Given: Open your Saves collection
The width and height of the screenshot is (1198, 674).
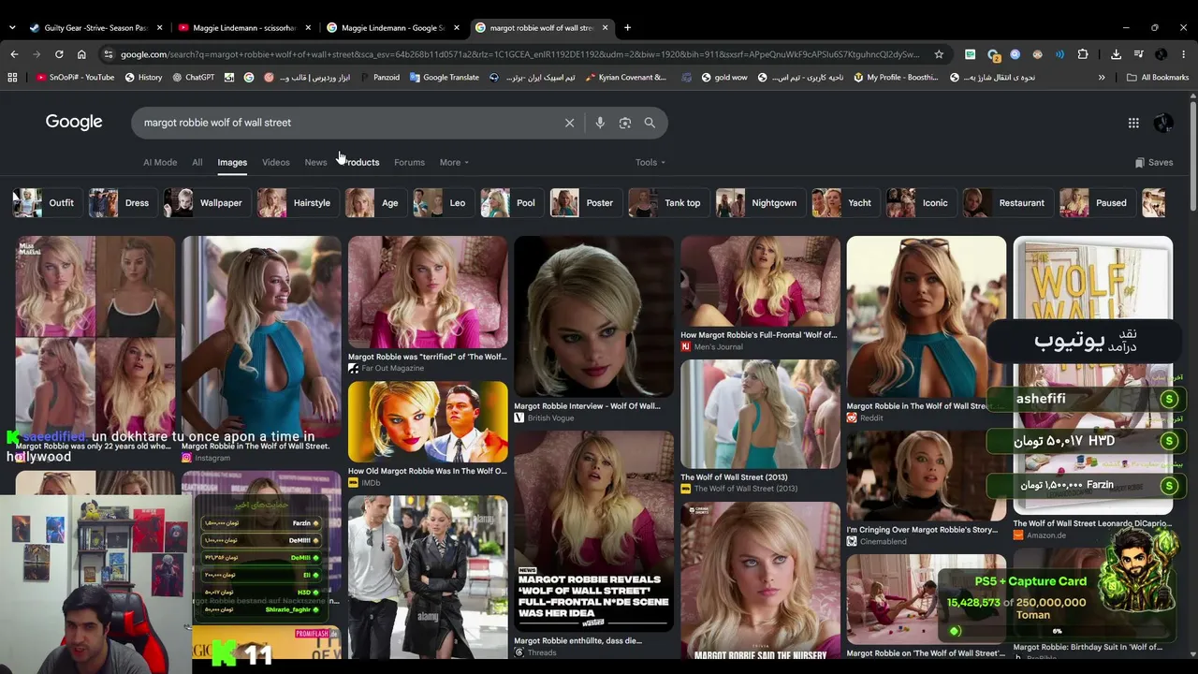Looking at the screenshot, I should (x=1153, y=163).
